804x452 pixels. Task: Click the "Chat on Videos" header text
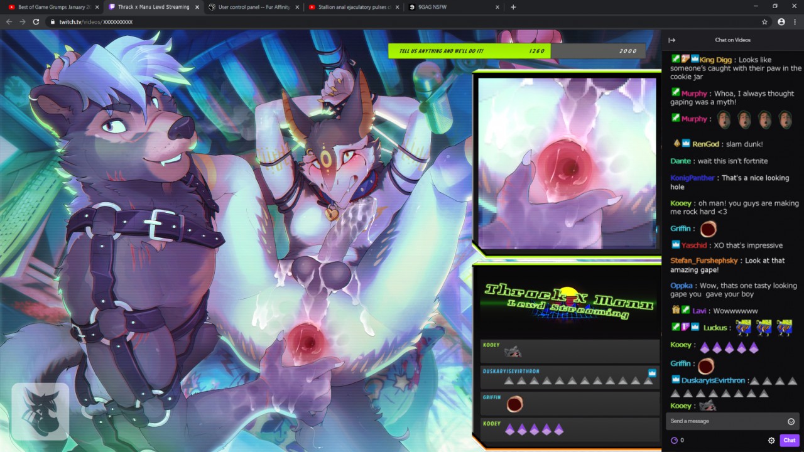pyautogui.click(x=732, y=40)
